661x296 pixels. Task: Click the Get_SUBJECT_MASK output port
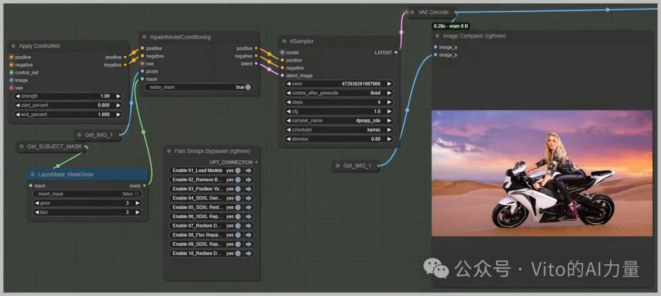[86, 147]
